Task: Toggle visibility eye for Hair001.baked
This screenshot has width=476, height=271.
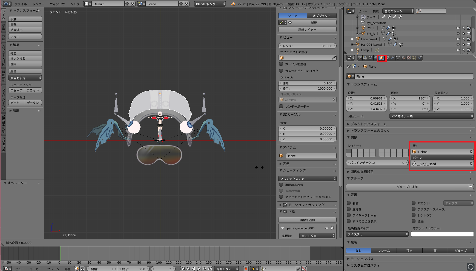Action: pos(458,44)
